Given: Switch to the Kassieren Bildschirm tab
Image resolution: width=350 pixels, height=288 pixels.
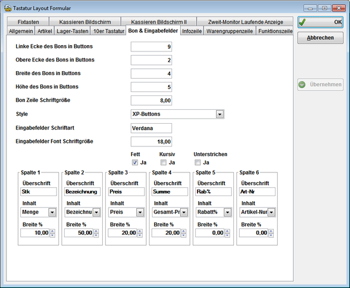Looking at the screenshot, I should click(x=85, y=21).
